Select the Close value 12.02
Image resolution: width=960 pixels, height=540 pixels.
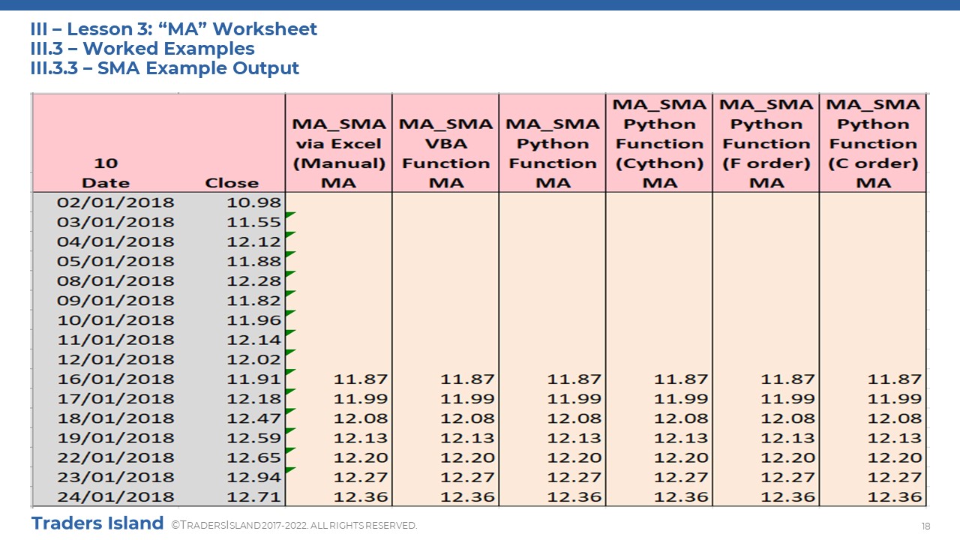(254, 359)
